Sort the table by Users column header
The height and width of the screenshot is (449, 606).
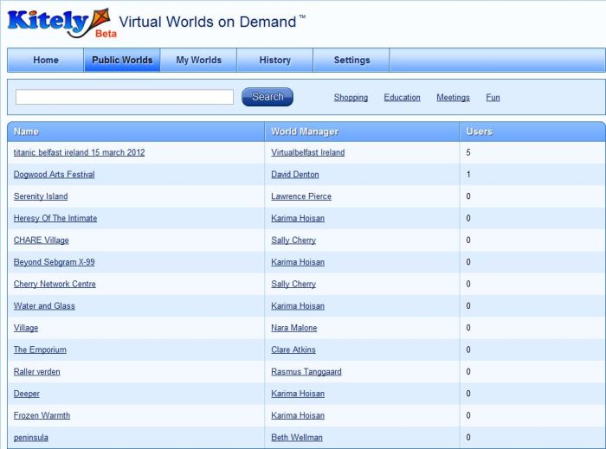click(479, 131)
